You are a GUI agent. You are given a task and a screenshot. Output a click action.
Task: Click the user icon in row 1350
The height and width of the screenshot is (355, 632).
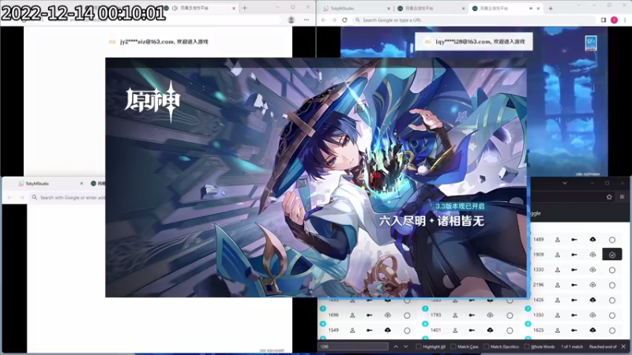[558, 315]
